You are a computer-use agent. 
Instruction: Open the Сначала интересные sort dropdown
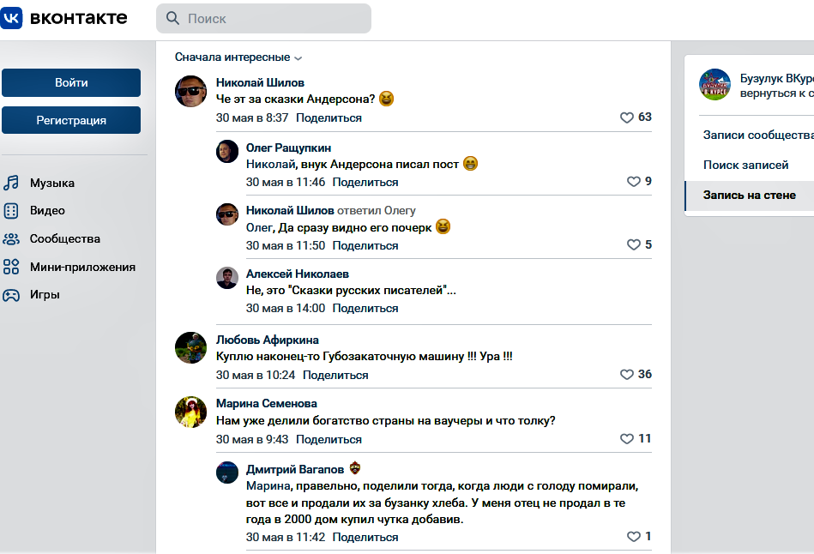pos(238,57)
